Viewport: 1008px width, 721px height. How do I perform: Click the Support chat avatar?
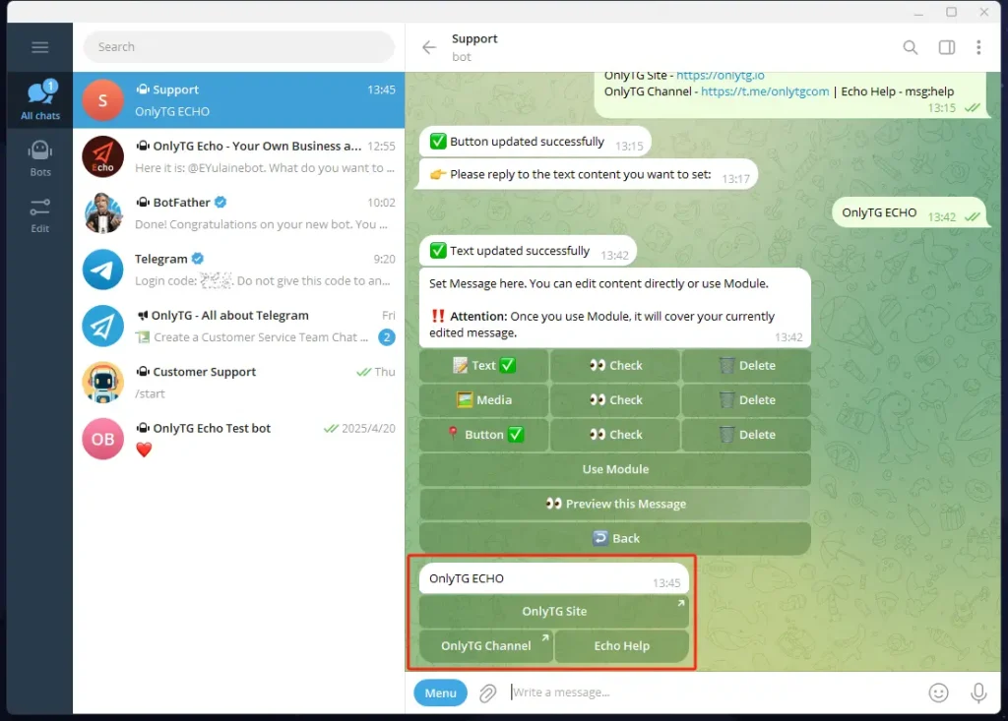(x=102, y=100)
